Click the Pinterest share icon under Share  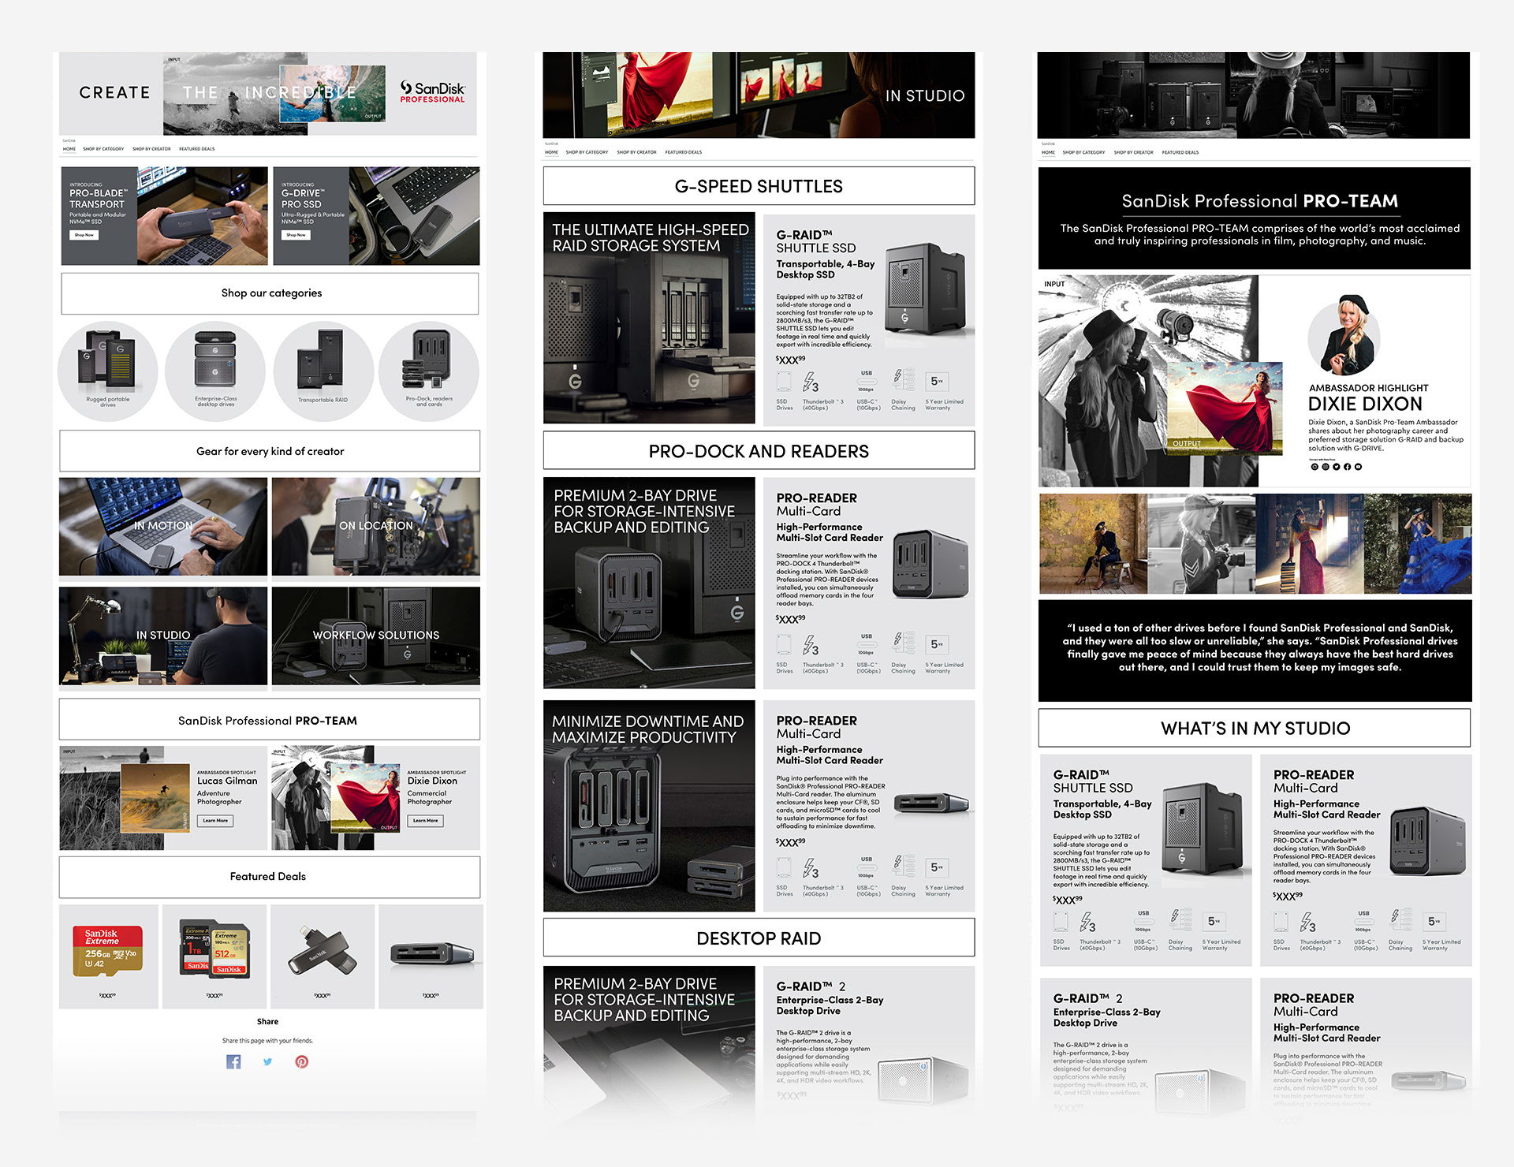(302, 1061)
